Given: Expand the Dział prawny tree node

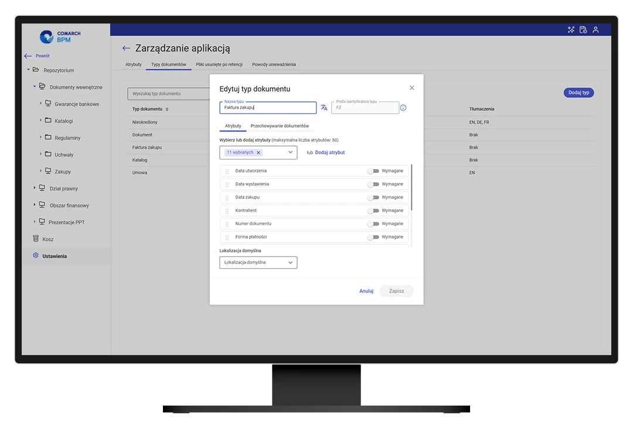Looking at the screenshot, I should pyautogui.click(x=35, y=188).
